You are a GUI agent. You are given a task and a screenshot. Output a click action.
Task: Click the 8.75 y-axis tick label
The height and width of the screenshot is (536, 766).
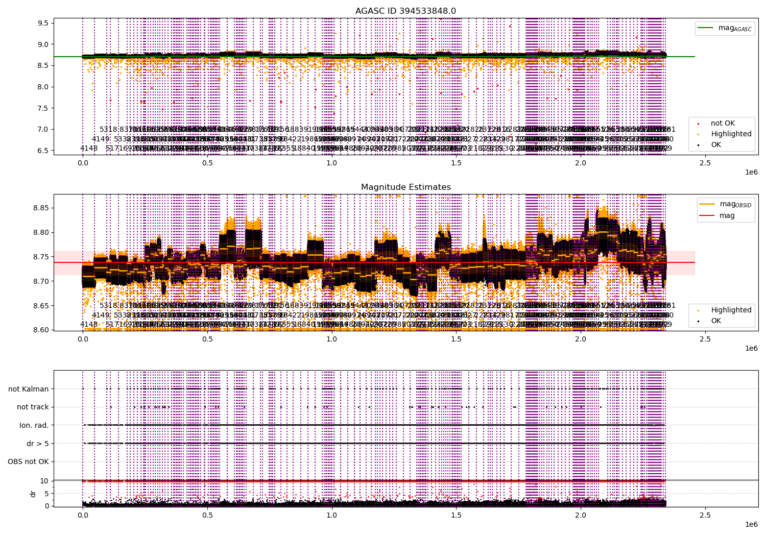tap(40, 257)
